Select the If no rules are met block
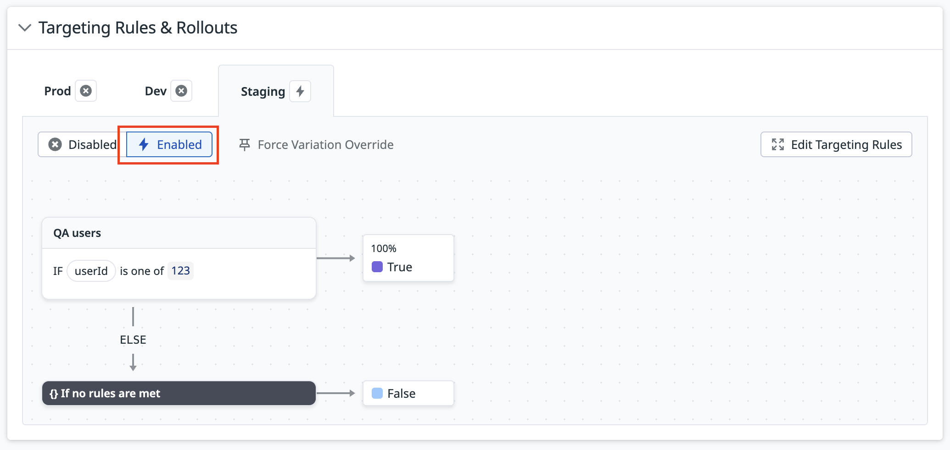Image resolution: width=950 pixels, height=450 pixels. pyautogui.click(x=179, y=393)
